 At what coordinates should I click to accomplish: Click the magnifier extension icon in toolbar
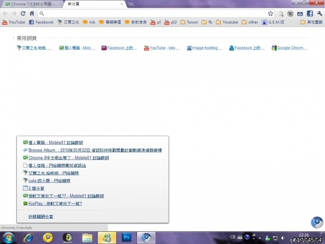(280, 14)
